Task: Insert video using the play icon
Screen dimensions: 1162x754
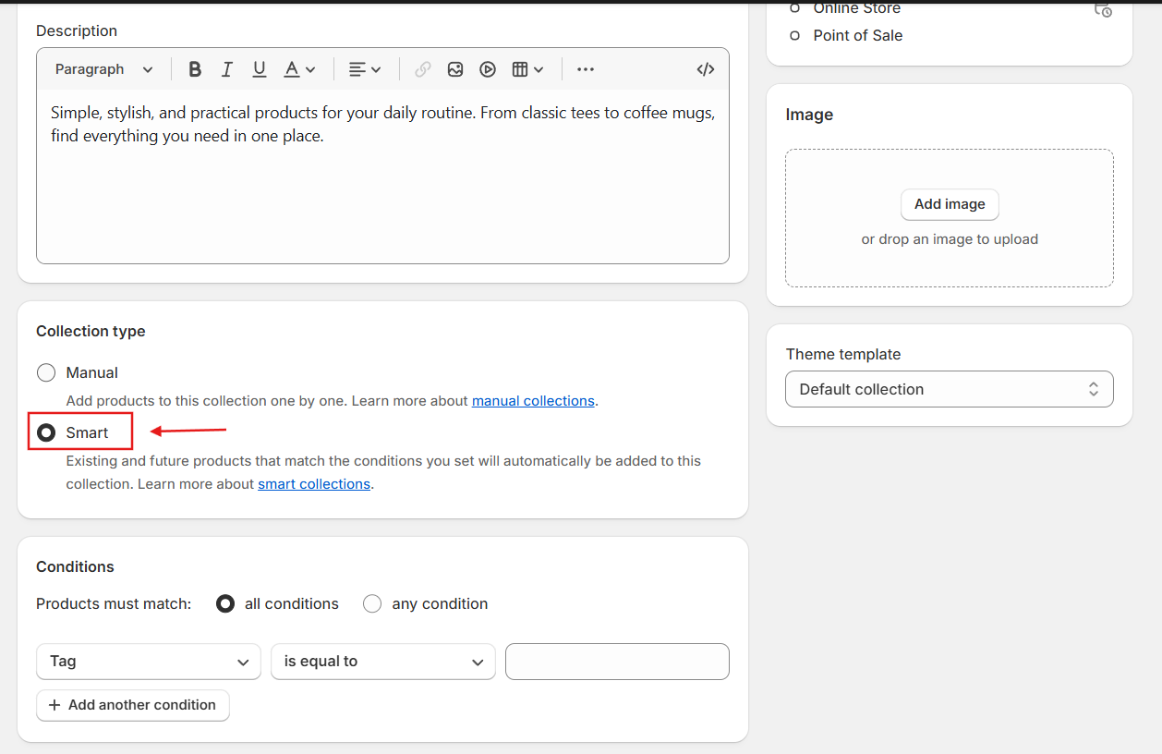Action: (x=488, y=69)
